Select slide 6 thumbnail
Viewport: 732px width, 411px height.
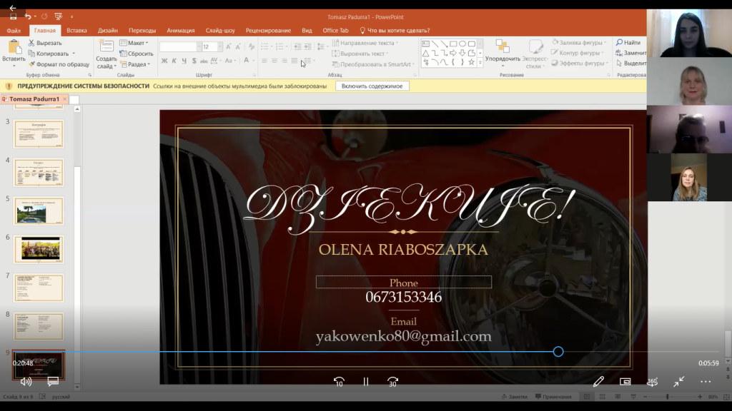(x=39, y=249)
